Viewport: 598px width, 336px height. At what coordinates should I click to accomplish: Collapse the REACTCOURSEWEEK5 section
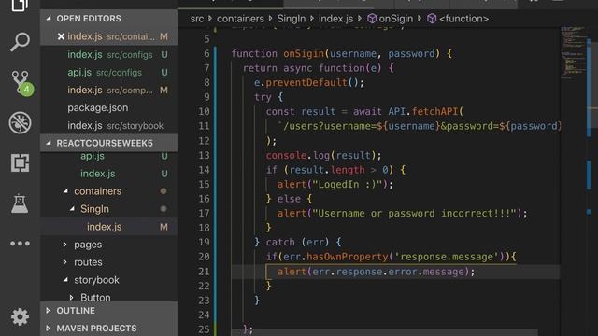pos(49,143)
